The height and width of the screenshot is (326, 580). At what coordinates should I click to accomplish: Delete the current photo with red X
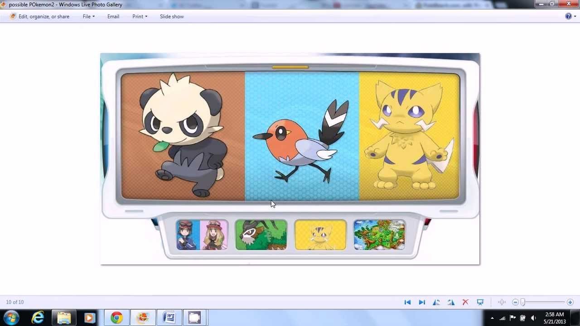[465, 302]
